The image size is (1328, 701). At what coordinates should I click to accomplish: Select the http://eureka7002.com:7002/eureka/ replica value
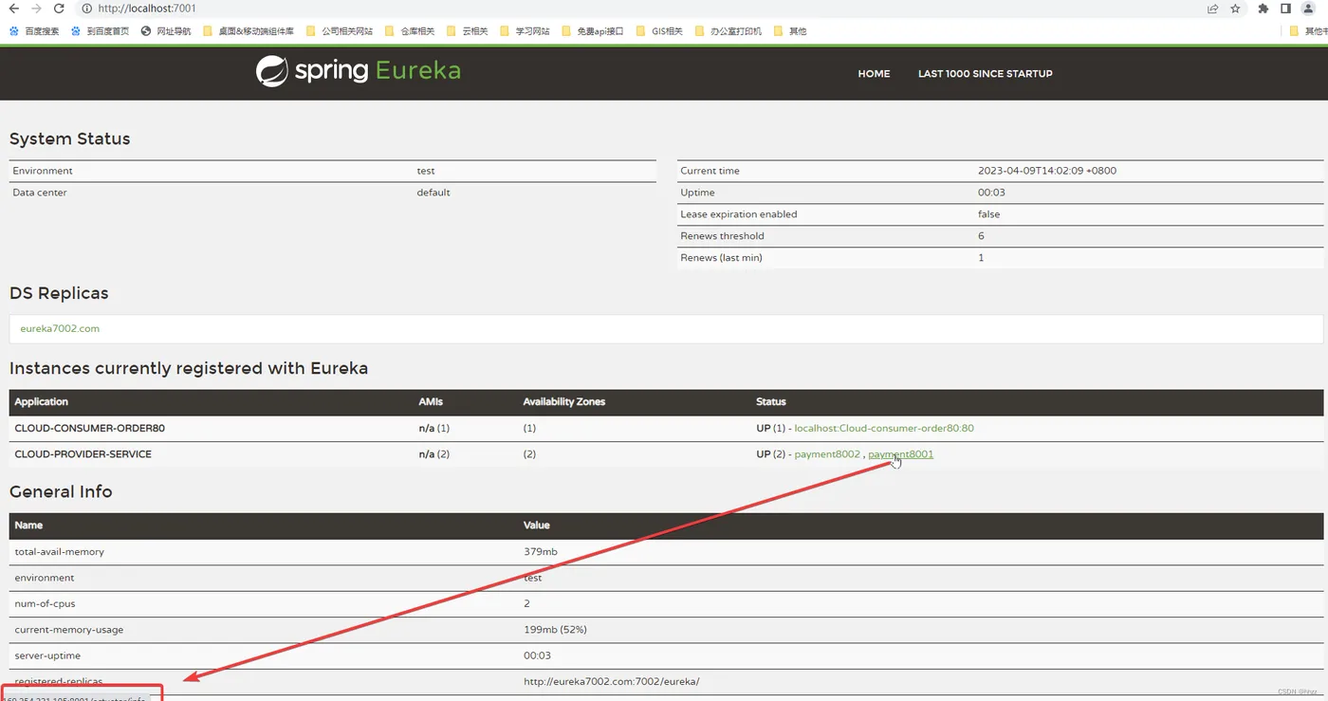click(612, 681)
